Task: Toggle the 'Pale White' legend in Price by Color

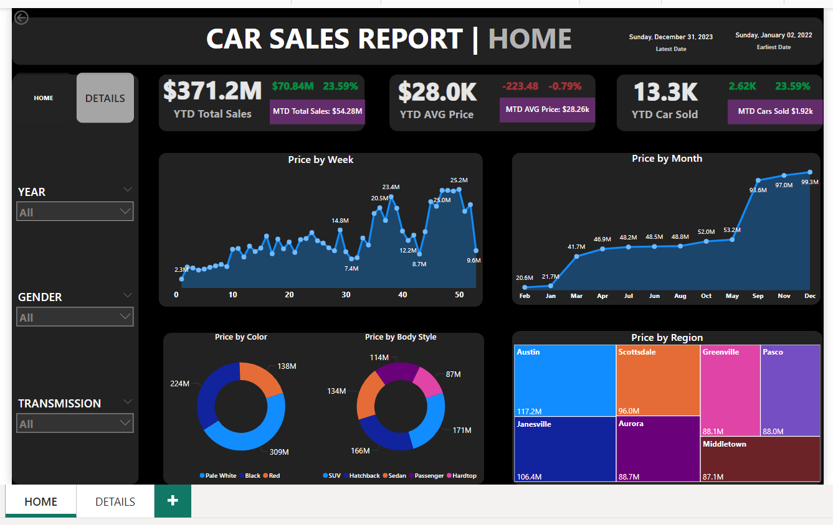Action: 218,475
